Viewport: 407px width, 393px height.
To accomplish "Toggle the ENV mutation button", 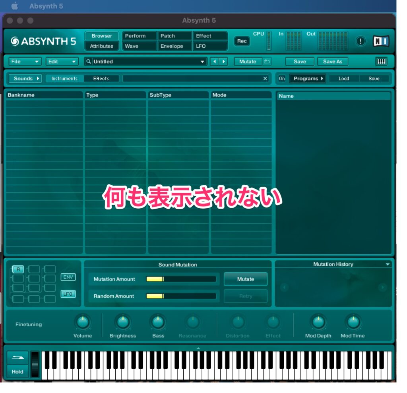I will click(x=68, y=277).
